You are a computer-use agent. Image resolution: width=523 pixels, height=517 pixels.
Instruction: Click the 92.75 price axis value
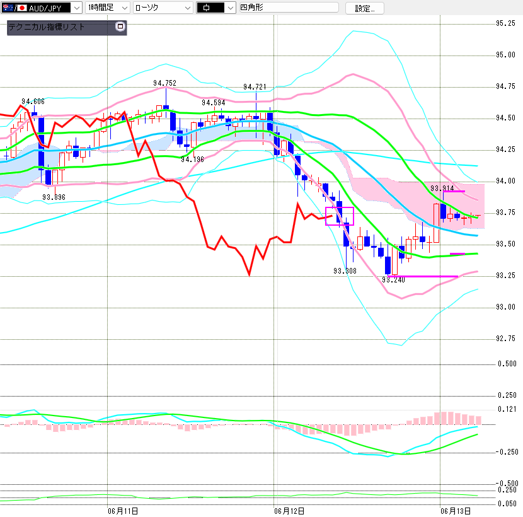click(505, 339)
